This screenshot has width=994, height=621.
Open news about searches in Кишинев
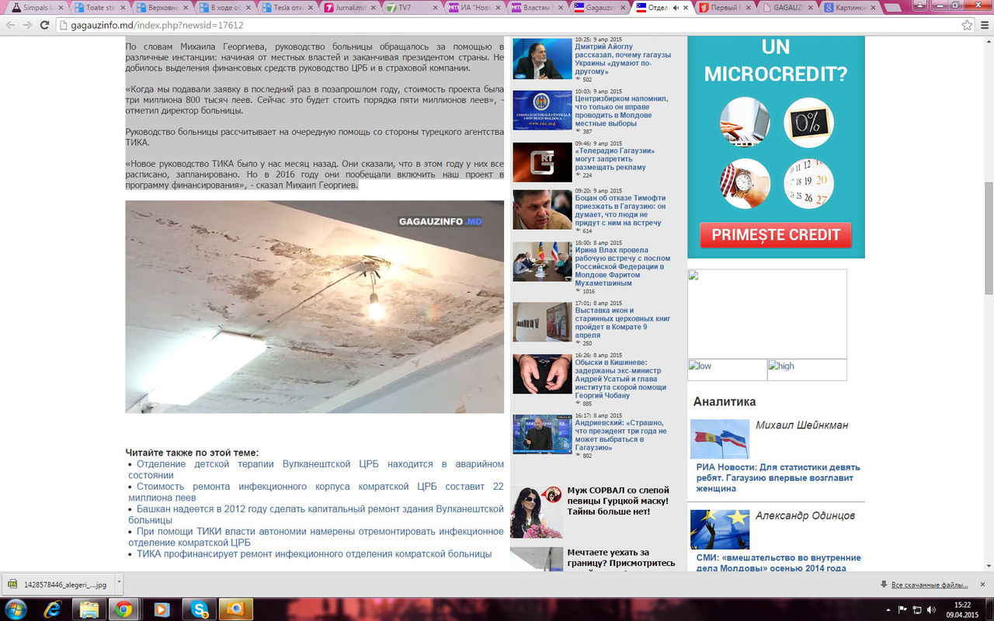click(x=621, y=380)
